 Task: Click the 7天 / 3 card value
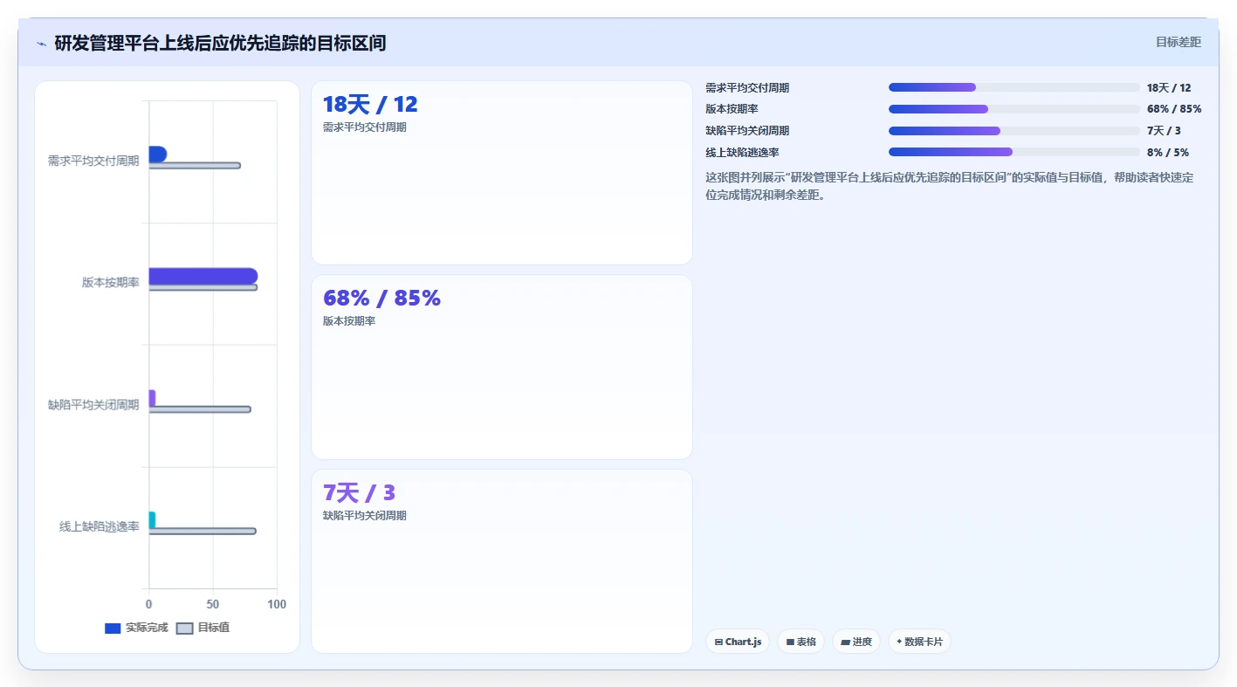[359, 493]
